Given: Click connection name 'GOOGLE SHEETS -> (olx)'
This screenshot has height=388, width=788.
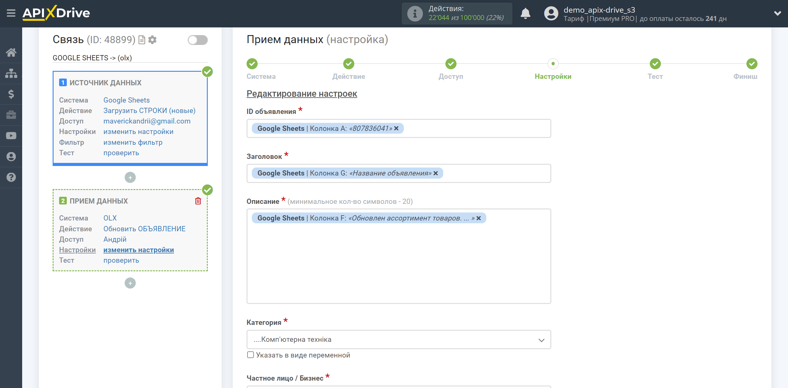Looking at the screenshot, I should pos(92,58).
